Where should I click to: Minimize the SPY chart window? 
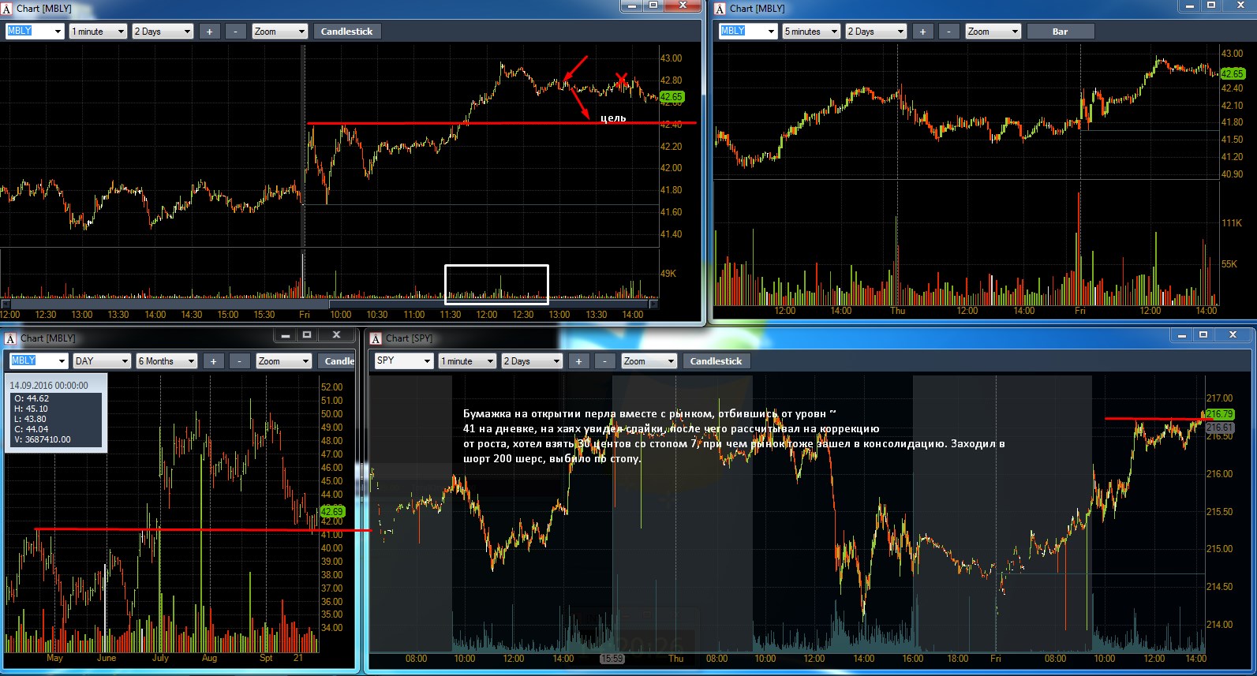[1181, 335]
